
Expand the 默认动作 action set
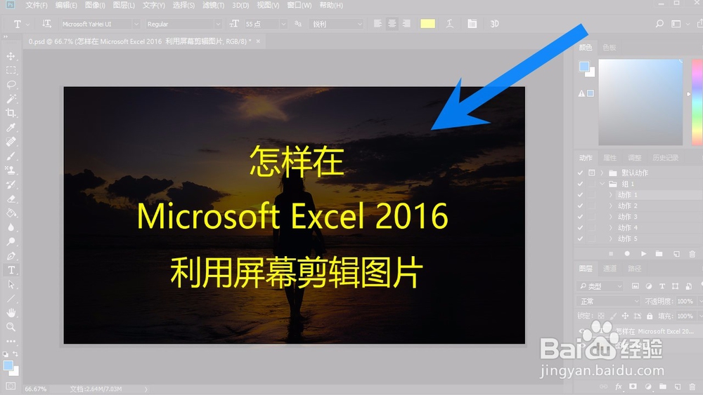[602, 173]
